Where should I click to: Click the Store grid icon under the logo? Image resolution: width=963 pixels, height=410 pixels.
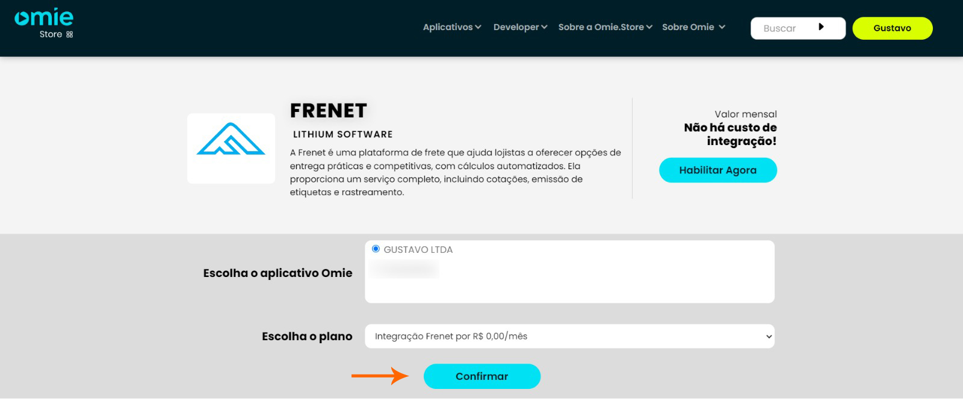pos(70,34)
